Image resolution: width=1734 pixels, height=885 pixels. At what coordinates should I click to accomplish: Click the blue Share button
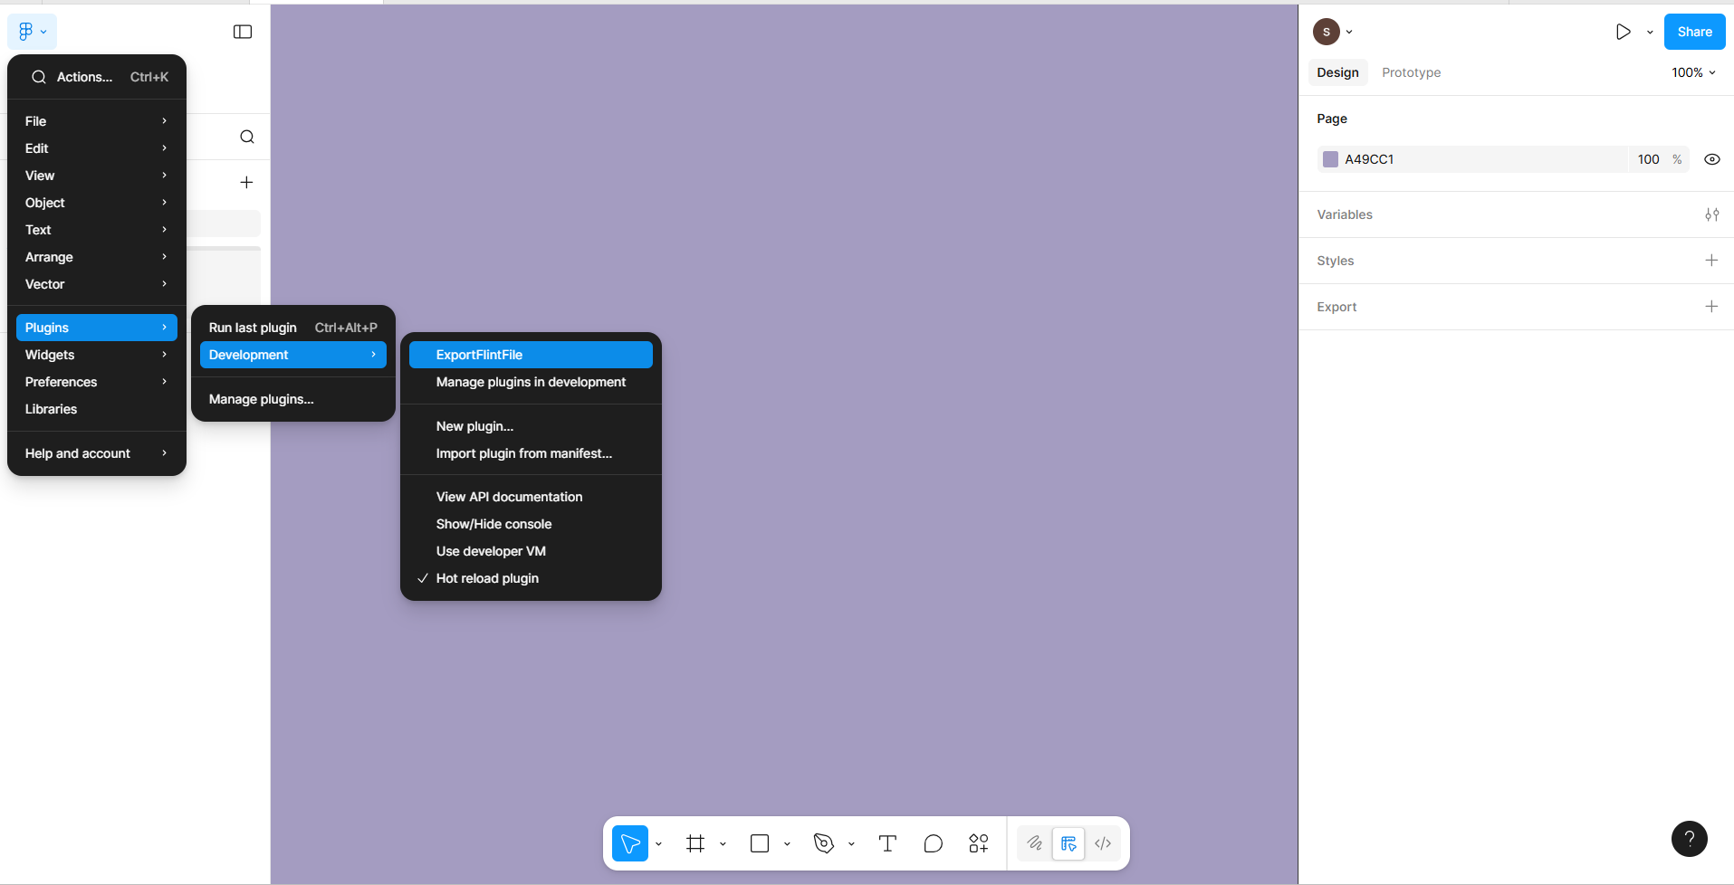[x=1694, y=32]
